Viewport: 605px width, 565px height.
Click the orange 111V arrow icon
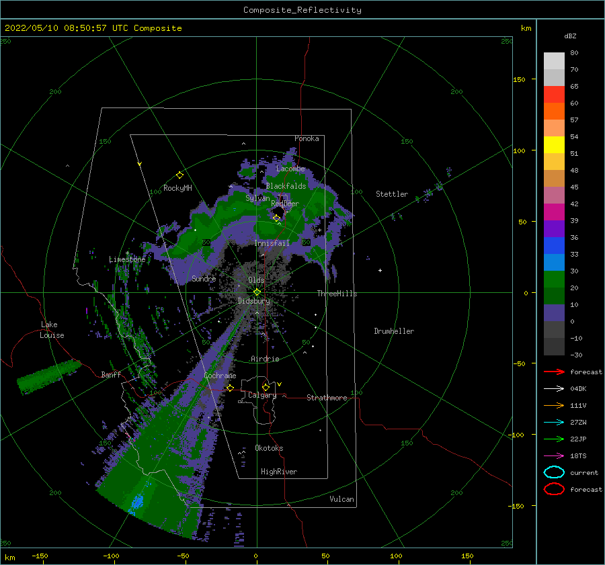(x=554, y=405)
